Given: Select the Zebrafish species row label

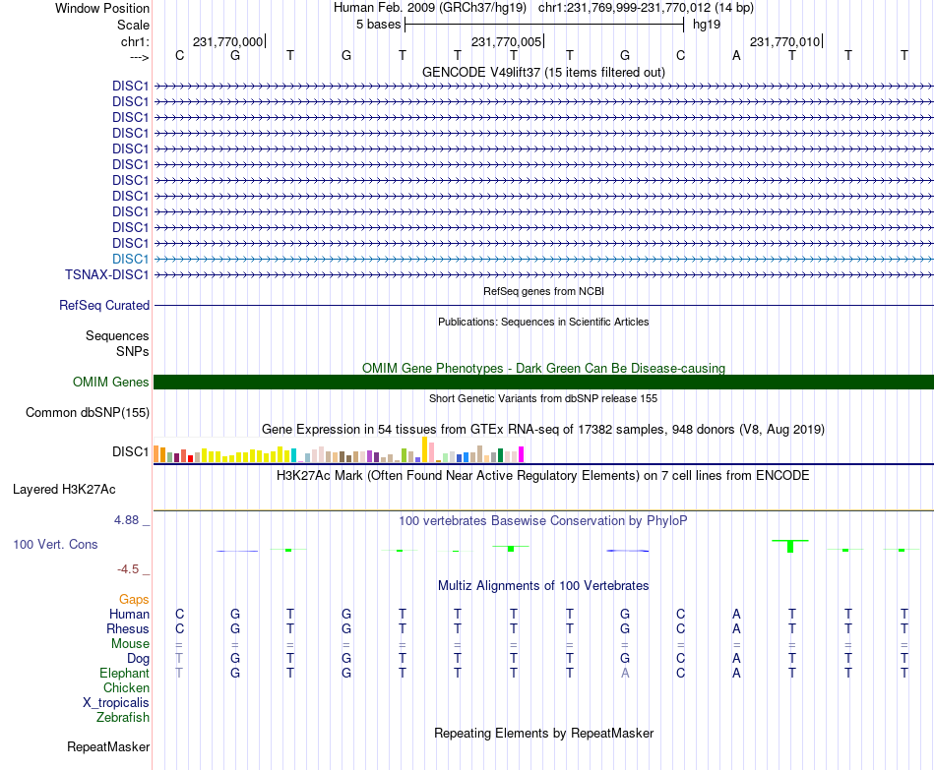Looking at the screenshot, I should 123,717.
